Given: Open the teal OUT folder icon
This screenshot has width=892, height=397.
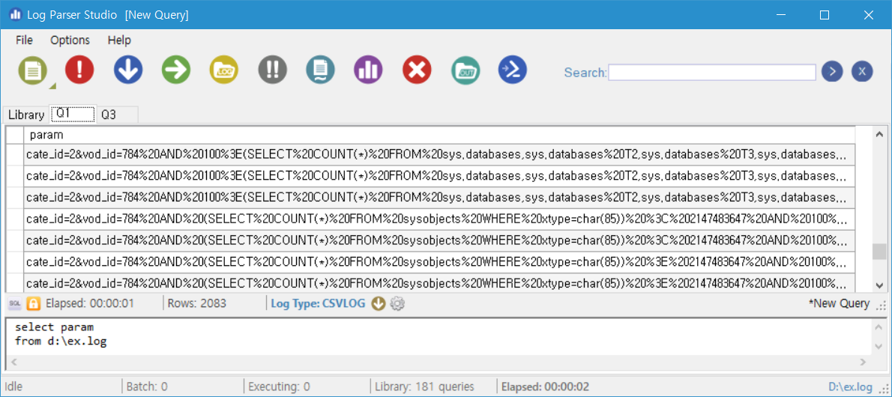Looking at the screenshot, I should [x=465, y=70].
